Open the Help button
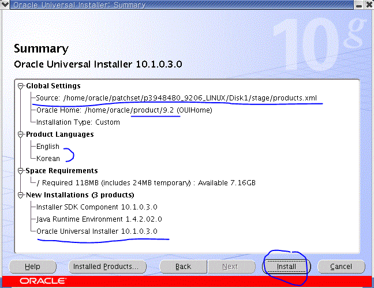 33,267
